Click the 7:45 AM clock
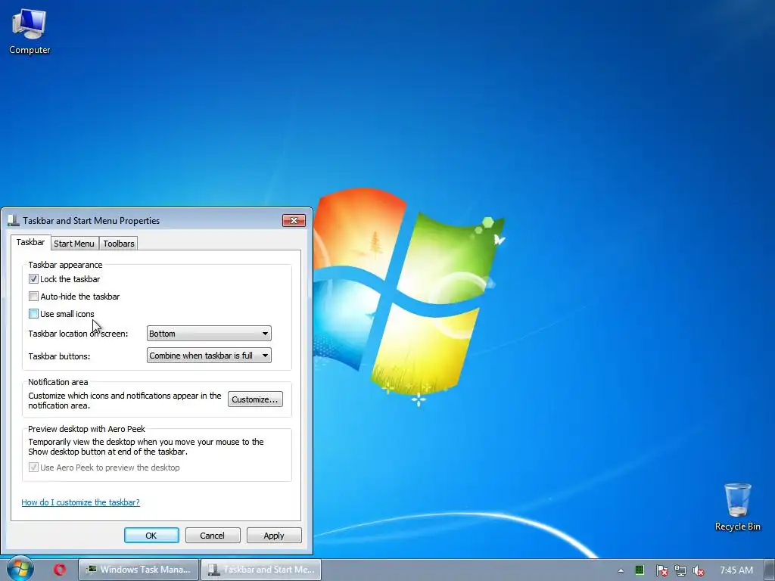The width and height of the screenshot is (775, 581). coord(736,570)
